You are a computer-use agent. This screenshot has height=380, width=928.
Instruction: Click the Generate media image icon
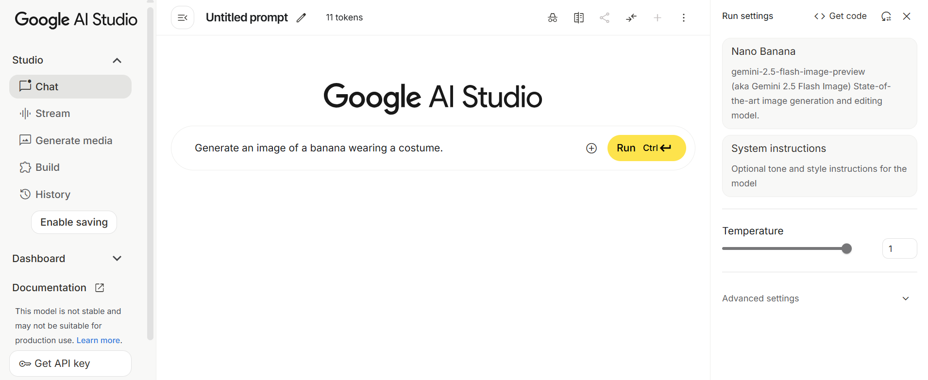coord(25,140)
